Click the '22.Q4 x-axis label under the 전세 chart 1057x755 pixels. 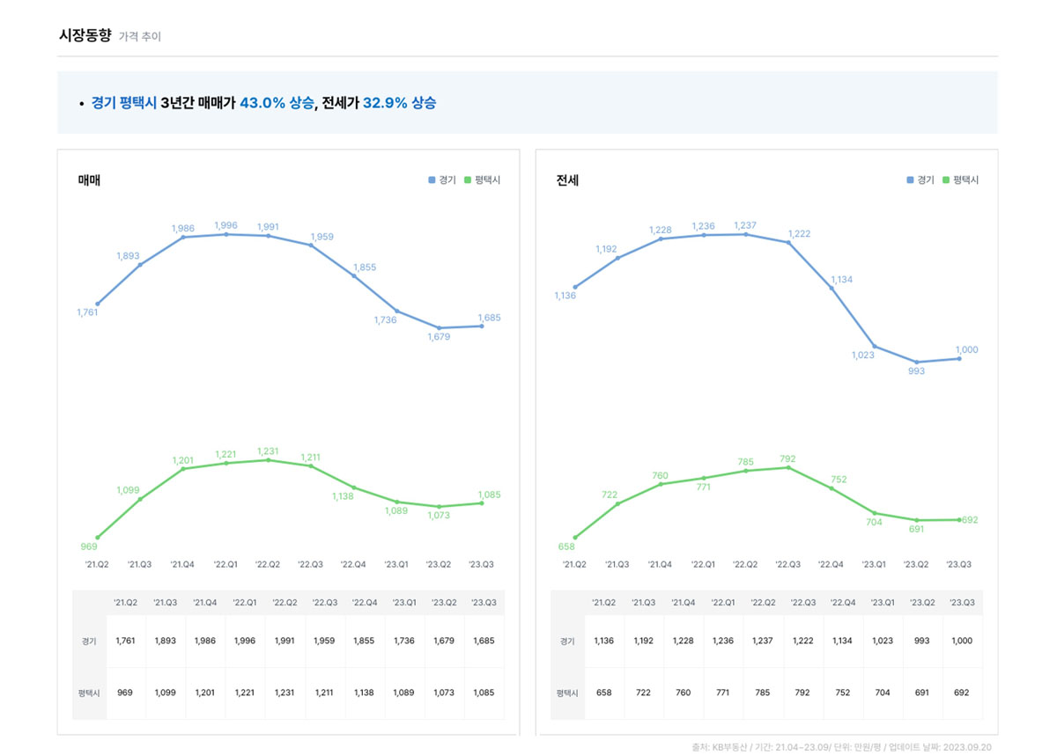point(831,564)
